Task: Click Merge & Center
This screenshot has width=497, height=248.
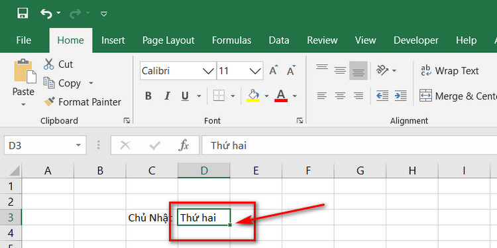Action: point(458,95)
